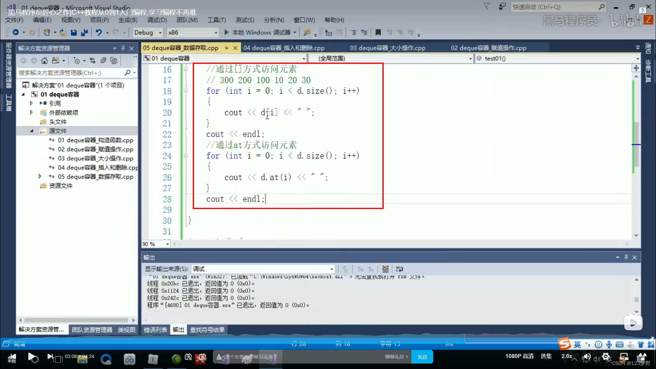Click the new project toolbar icon

[x=47, y=32]
